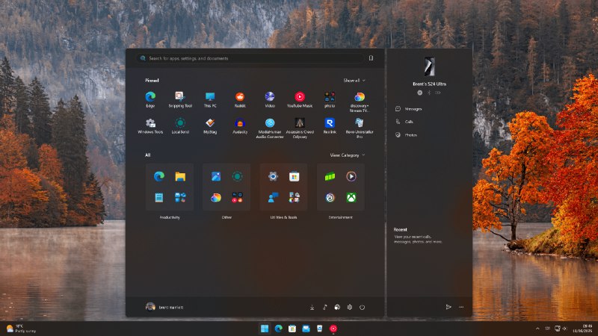This screenshot has height=336, width=598.
Task: Open Recycle Bin from the taskbar
Action: coord(320,329)
